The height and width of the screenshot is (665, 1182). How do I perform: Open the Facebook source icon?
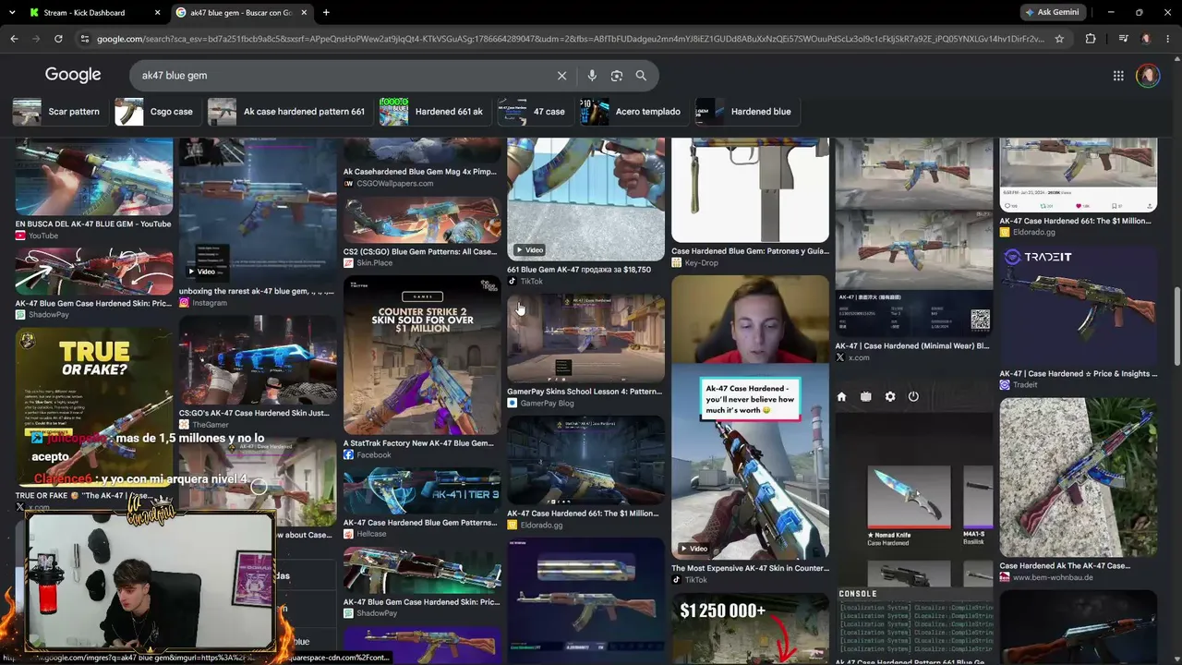pyautogui.click(x=348, y=455)
